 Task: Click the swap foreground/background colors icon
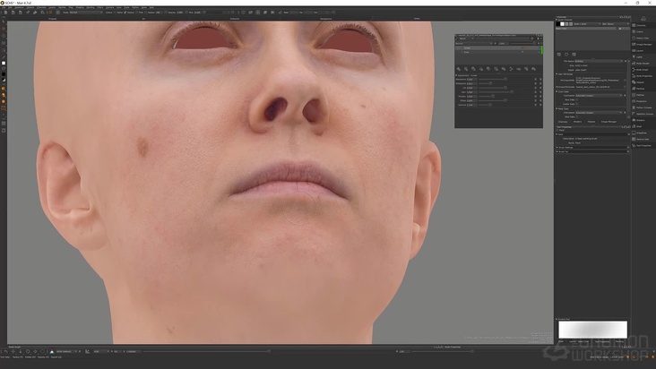4,69
